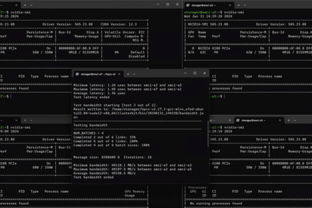Screen dimensions: 312x208
Task: Add a new tab in the bottom-left a3 terminal
Action: pyautogui.click(x=25, y=120)
